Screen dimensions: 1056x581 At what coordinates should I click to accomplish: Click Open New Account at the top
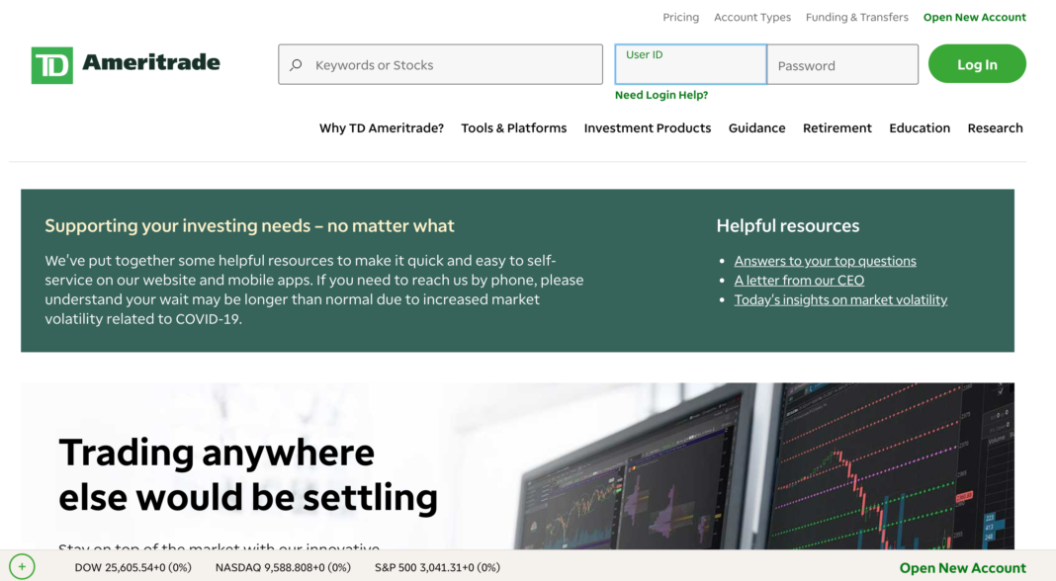point(974,17)
